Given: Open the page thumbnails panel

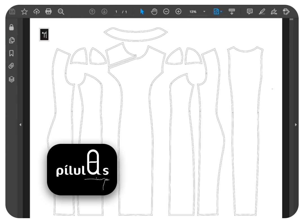Looking at the screenshot, I should tap(12, 40).
